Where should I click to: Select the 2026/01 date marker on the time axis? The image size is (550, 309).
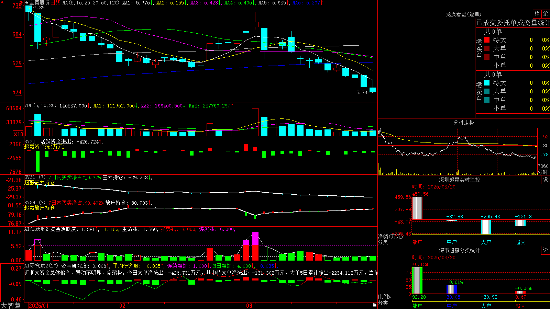39,306
